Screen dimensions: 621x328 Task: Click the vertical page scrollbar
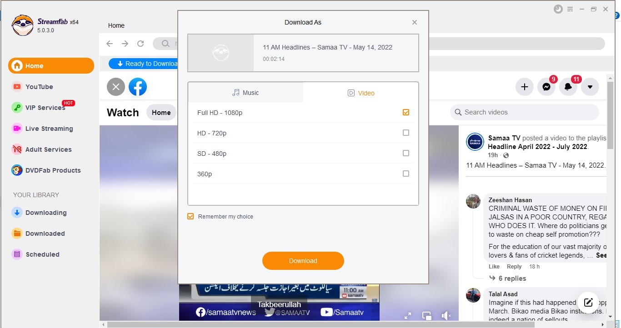point(610,115)
